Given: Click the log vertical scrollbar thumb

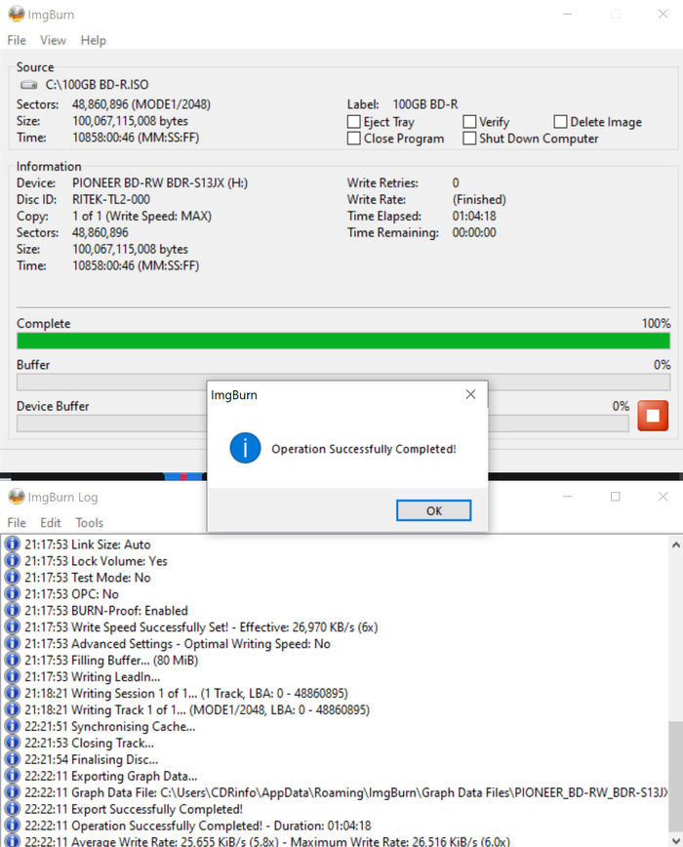Looking at the screenshot, I should [x=675, y=776].
